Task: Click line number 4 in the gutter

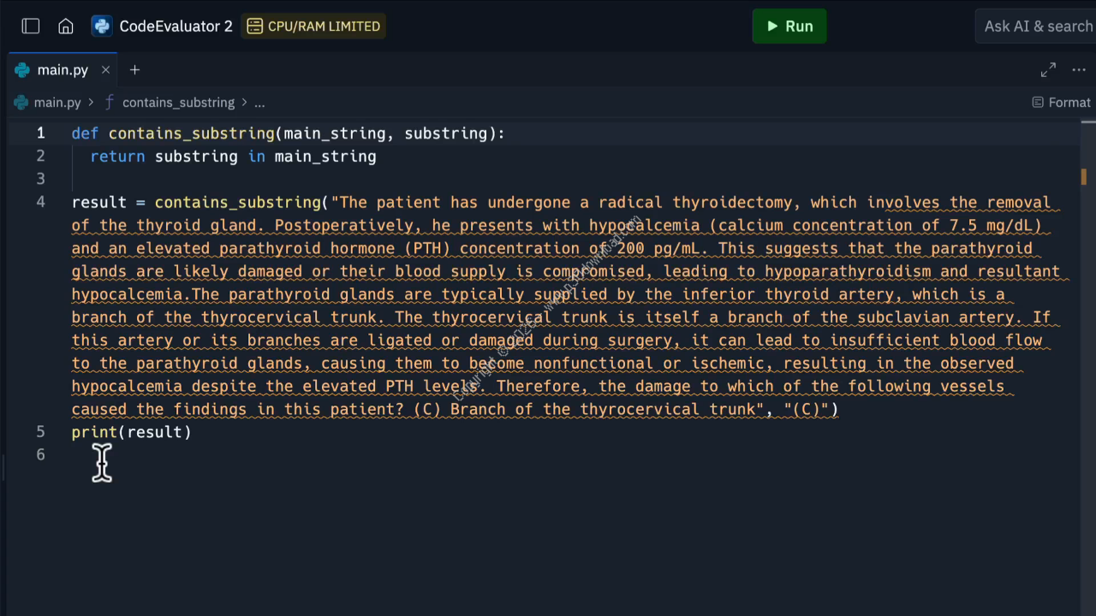Action: pyautogui.click(x=40, y=203)
